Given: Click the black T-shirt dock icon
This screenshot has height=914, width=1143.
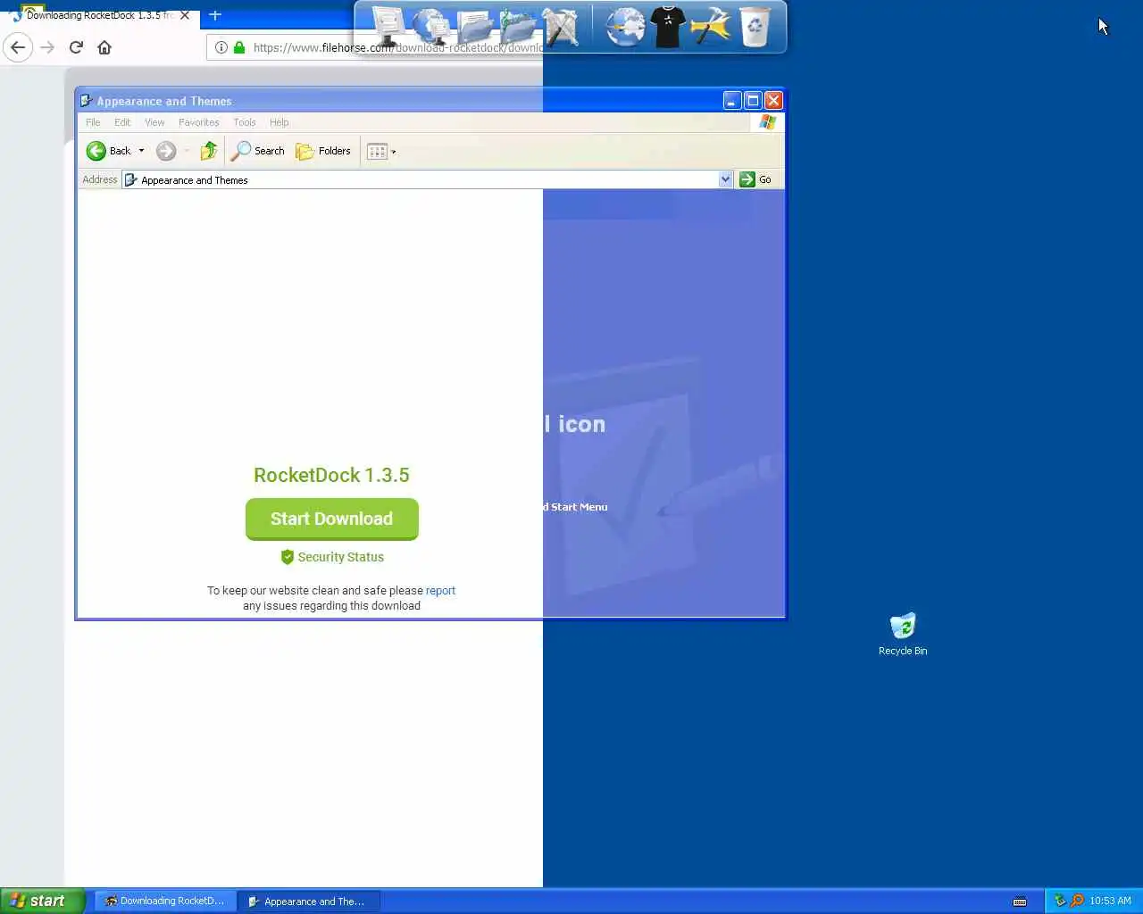Looking at the screenshot, I should (x=668, y=26).
